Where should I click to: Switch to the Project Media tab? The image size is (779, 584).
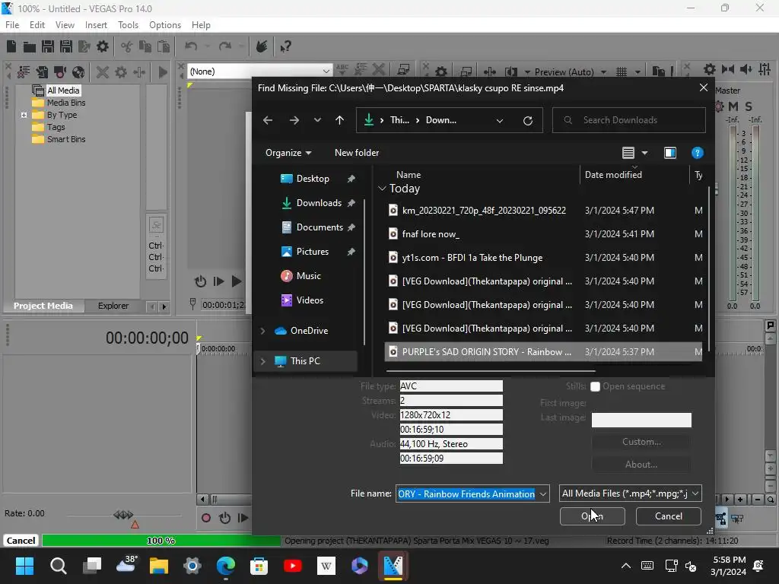43,306
